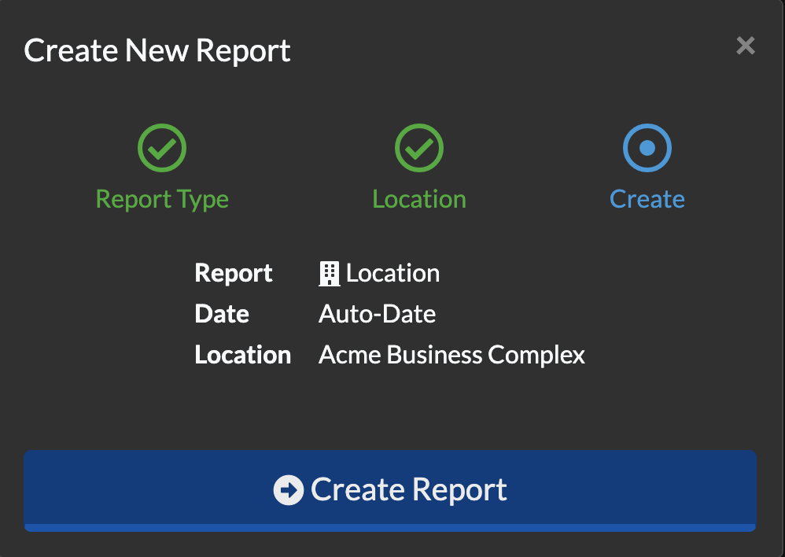Click the X icon to dismiss the dialog

745,45
